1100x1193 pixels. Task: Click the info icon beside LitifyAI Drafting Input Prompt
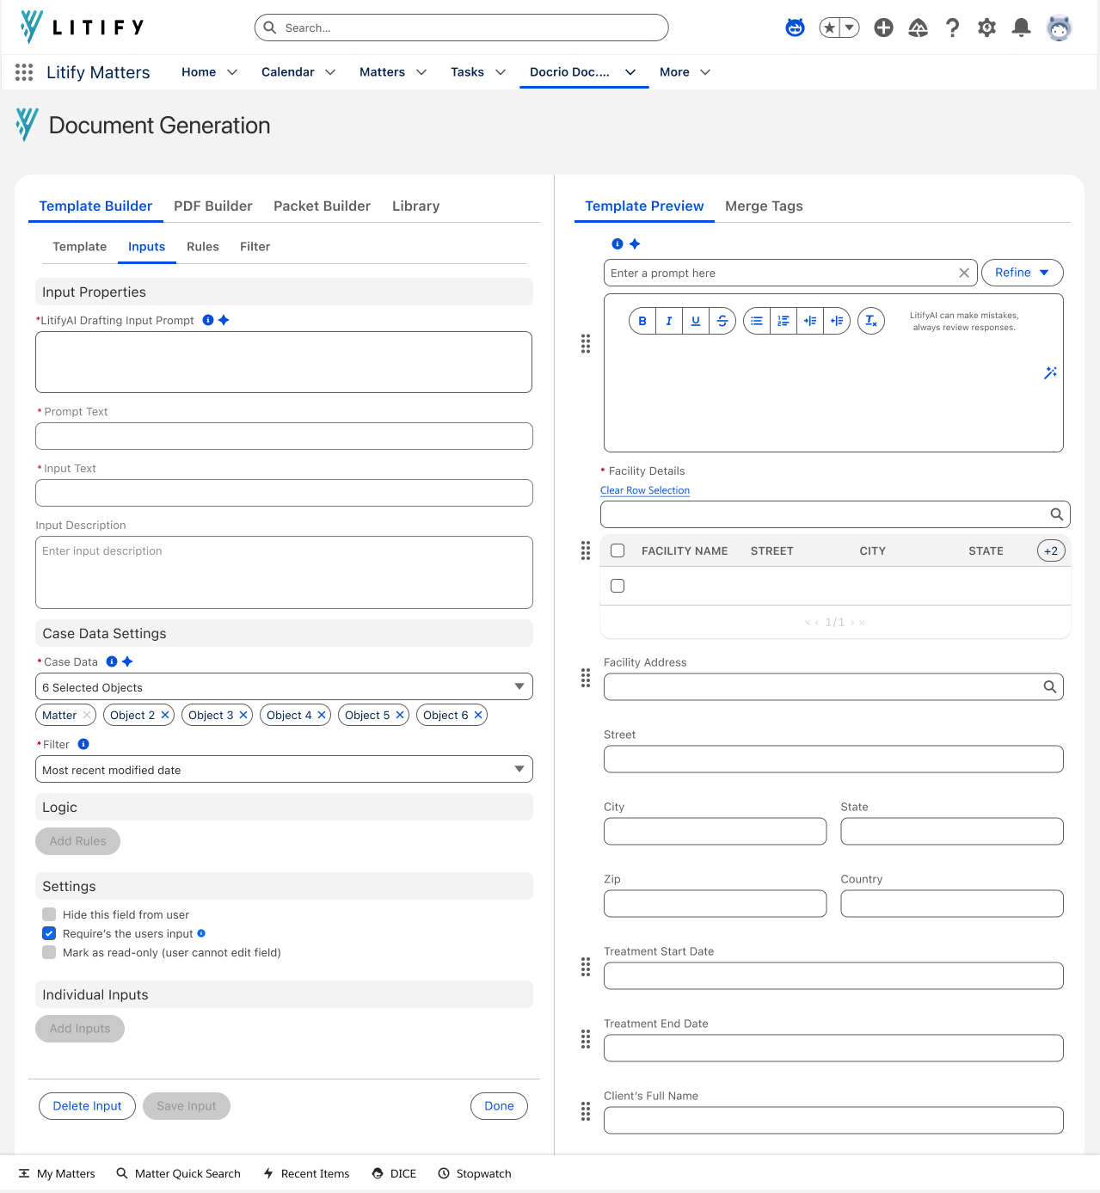coord(208,320)
